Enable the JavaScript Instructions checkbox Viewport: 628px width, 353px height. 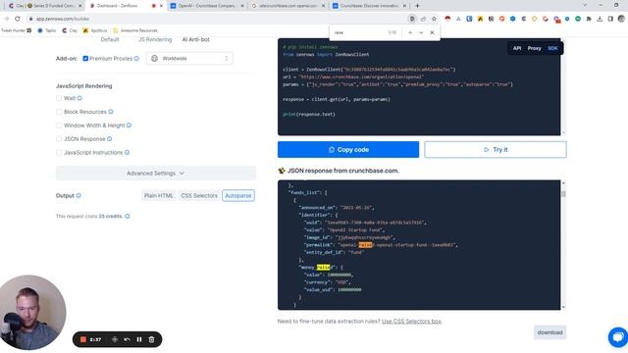point(59,153)
